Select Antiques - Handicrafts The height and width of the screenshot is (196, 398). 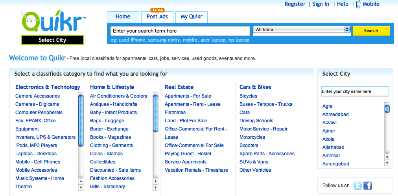[113, 104]
